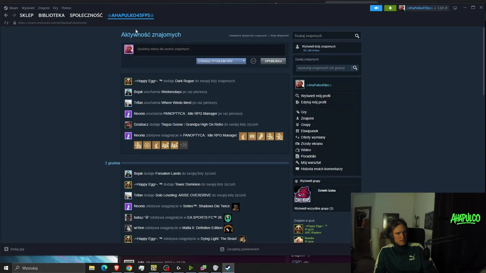Open the Forsaken Lands game link

click(168, 174)
